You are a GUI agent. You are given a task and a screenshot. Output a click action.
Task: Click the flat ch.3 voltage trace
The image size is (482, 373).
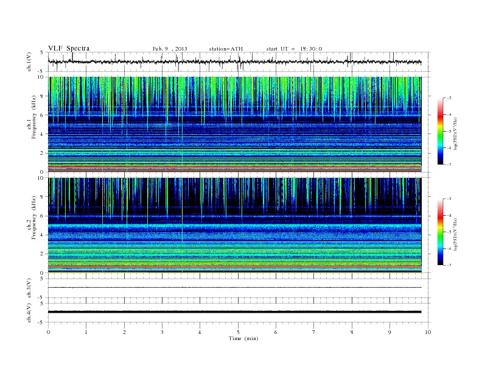tap(234, 288)
